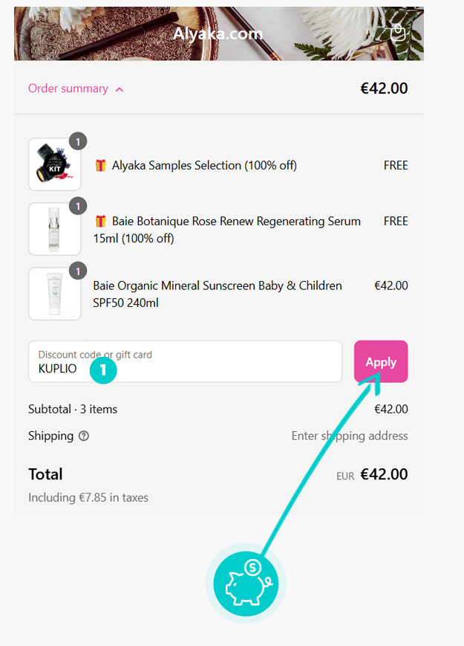464x646 pixels.
Task: Open the shopping bag icon in header
Action: point(399,32)
